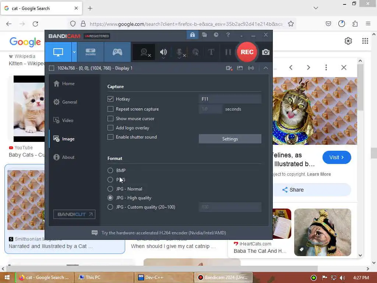Go back in Firefox browser
The height and width of the screenshot is (283, 377).
coord(9,24)
